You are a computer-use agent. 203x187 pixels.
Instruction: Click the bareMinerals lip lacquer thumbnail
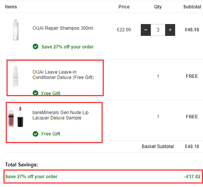[16, 117]
